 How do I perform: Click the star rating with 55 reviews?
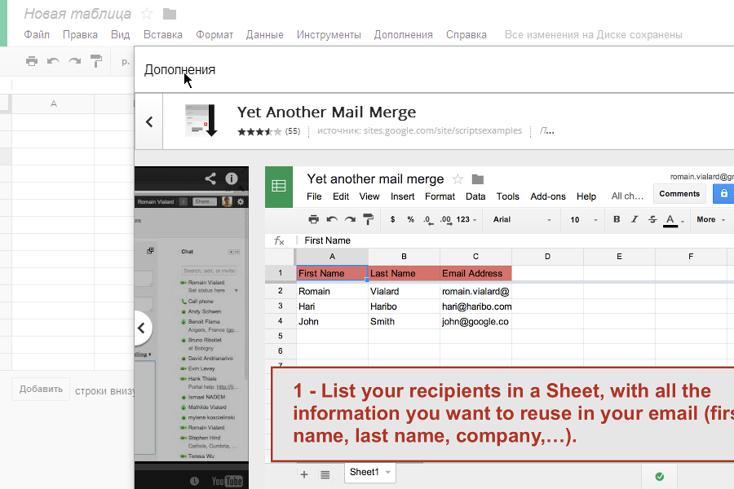259,131
